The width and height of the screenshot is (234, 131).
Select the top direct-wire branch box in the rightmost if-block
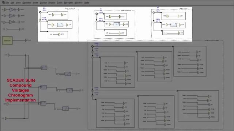[174, 16]
